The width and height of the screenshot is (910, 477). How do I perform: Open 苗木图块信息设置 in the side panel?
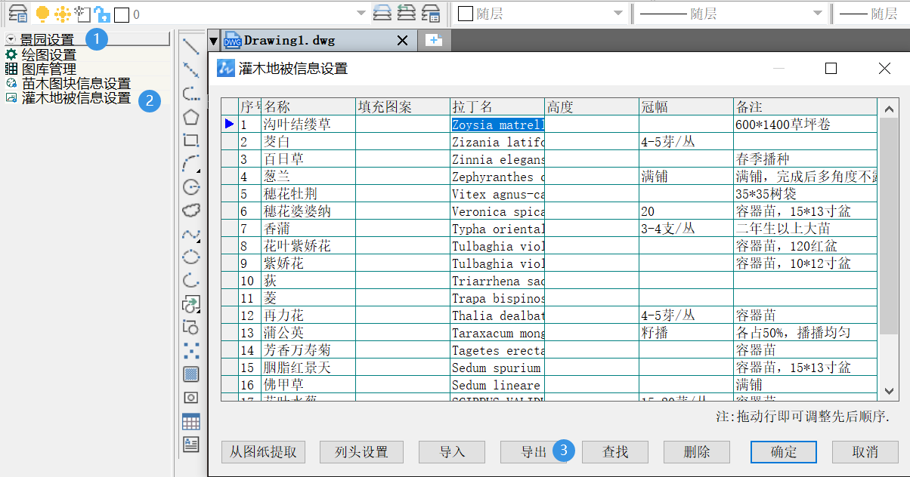point(68,84)
